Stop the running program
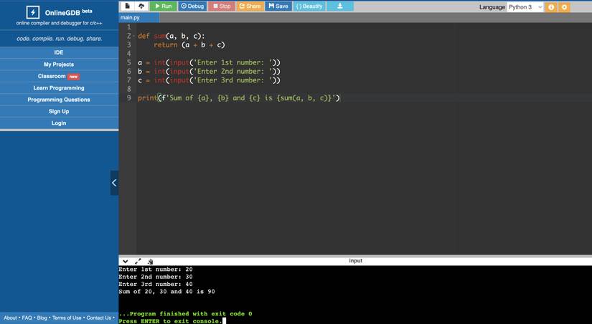This screenshot has width=592, height=324. (x=222, y=6)
